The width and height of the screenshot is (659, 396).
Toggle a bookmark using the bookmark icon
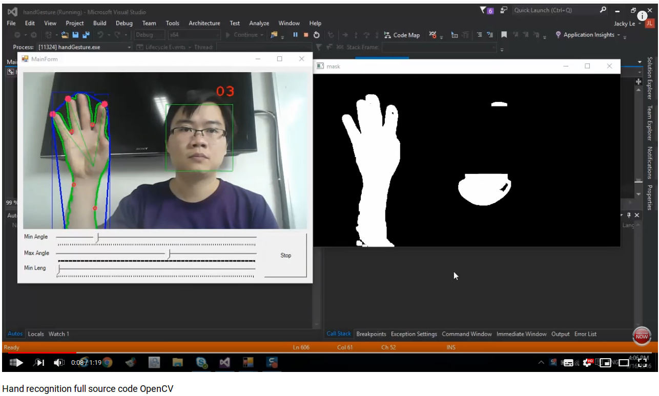[x=504, y=35]
